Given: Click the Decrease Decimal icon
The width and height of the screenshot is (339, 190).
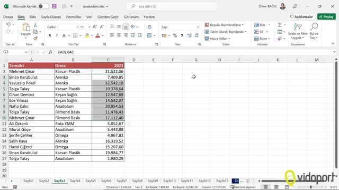Looking at the screenshot, I should [x=197, y=35].
